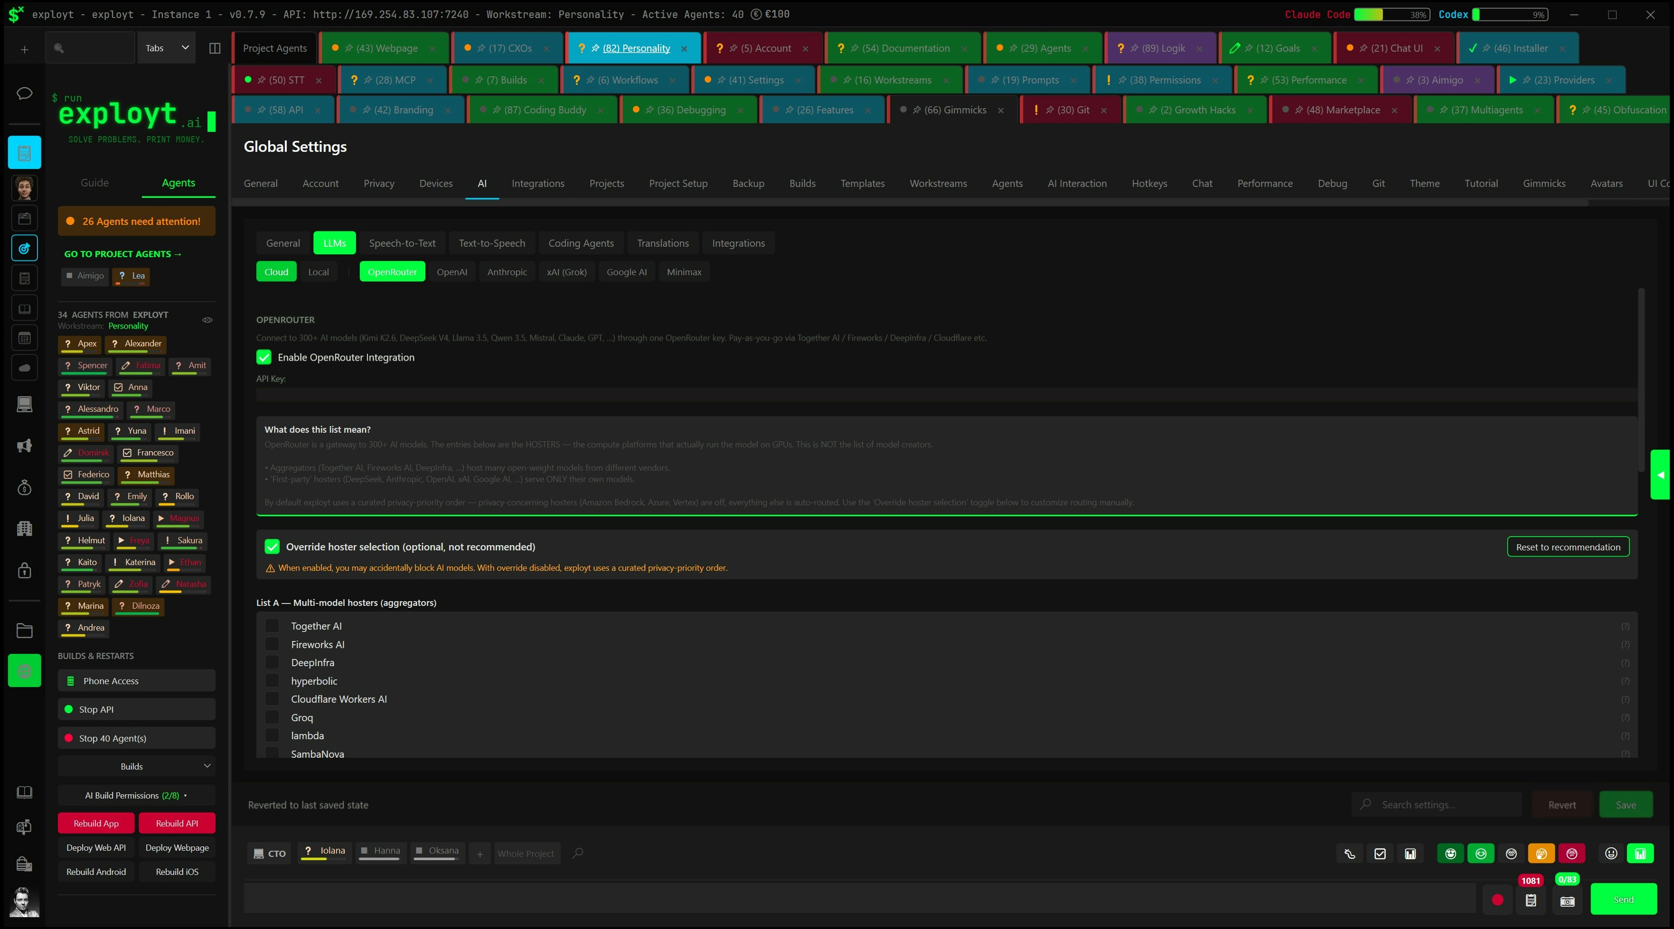Expand the Builds dropdown
Image resolution: width=1674 pixels, height=929 pixels.
click(136, 767)
